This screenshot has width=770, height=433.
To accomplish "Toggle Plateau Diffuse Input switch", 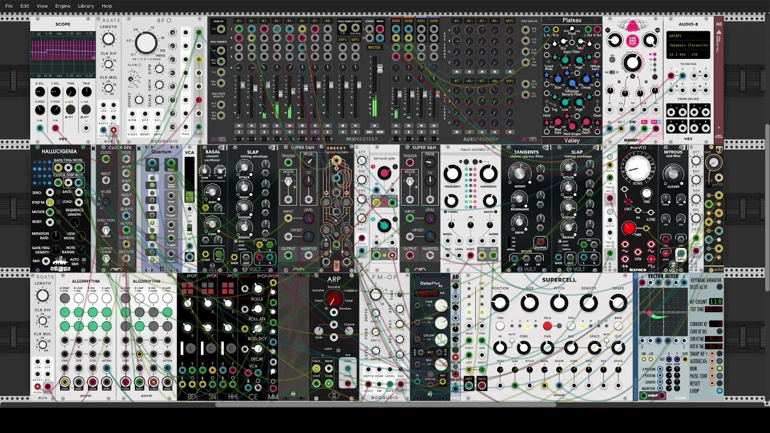I will click(x=596, y=61).
